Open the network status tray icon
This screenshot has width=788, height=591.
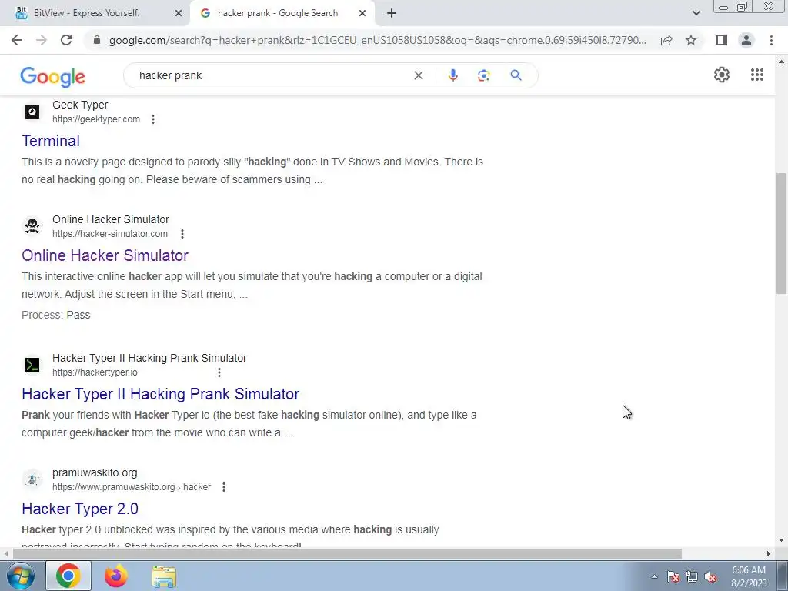pyautogui.click(x=692, y=577)
